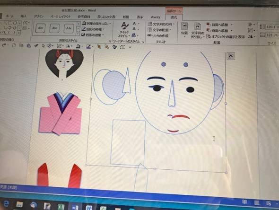This screenshot has width=279, height=210.
Task: Click the new document icon in quick toolbar
Action: [x=14, y=45]
